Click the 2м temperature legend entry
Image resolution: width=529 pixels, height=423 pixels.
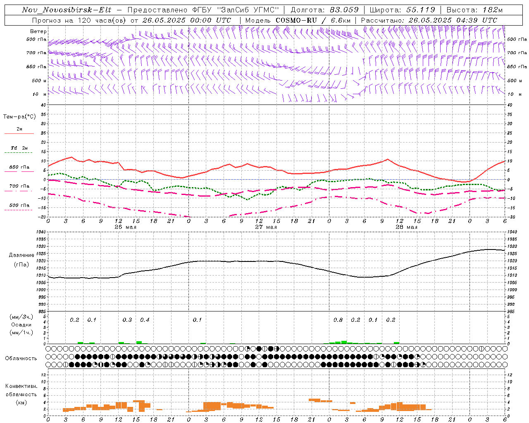point(19,129)
